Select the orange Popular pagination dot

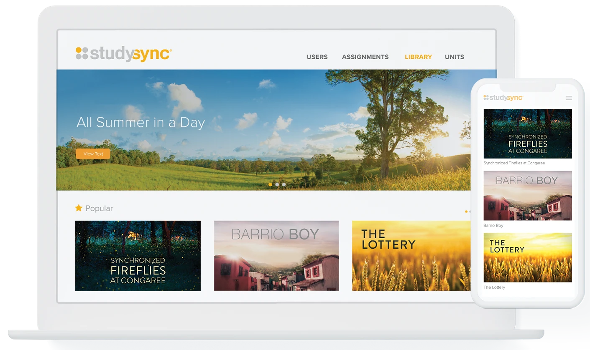pos(466,212)
